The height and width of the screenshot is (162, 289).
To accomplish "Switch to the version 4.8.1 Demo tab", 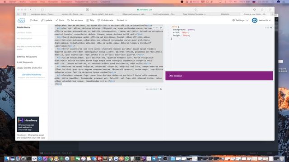I will [73, 14].
